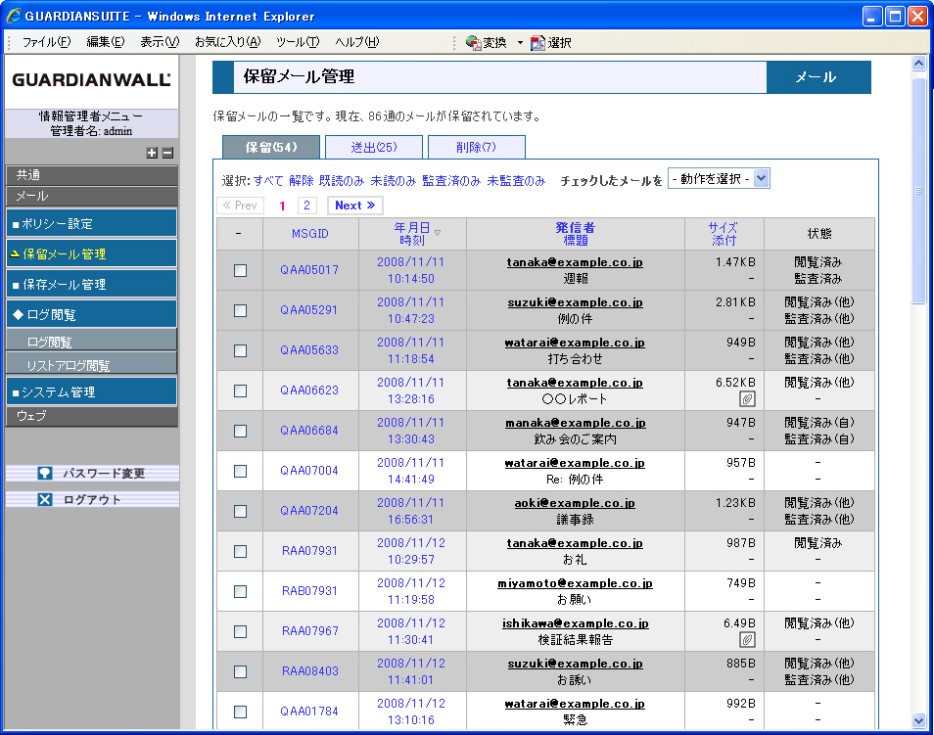Open the 動作を選択 action dropdown
The height and width of the screenshot is (735, 934).
click(719, 179)
